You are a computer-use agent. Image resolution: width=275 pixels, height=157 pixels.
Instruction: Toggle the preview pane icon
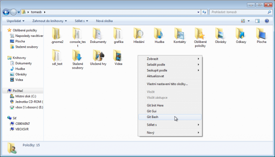pyautogui.click(x=257, y=21)
